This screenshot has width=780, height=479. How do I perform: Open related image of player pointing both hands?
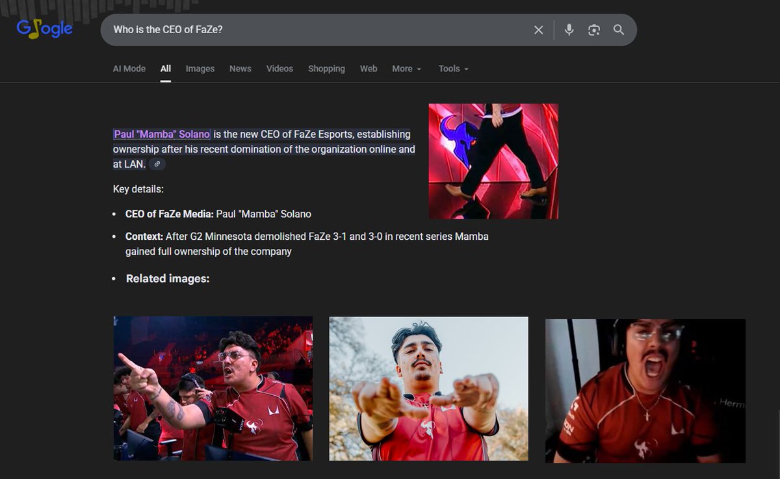(x=429, y=389)
